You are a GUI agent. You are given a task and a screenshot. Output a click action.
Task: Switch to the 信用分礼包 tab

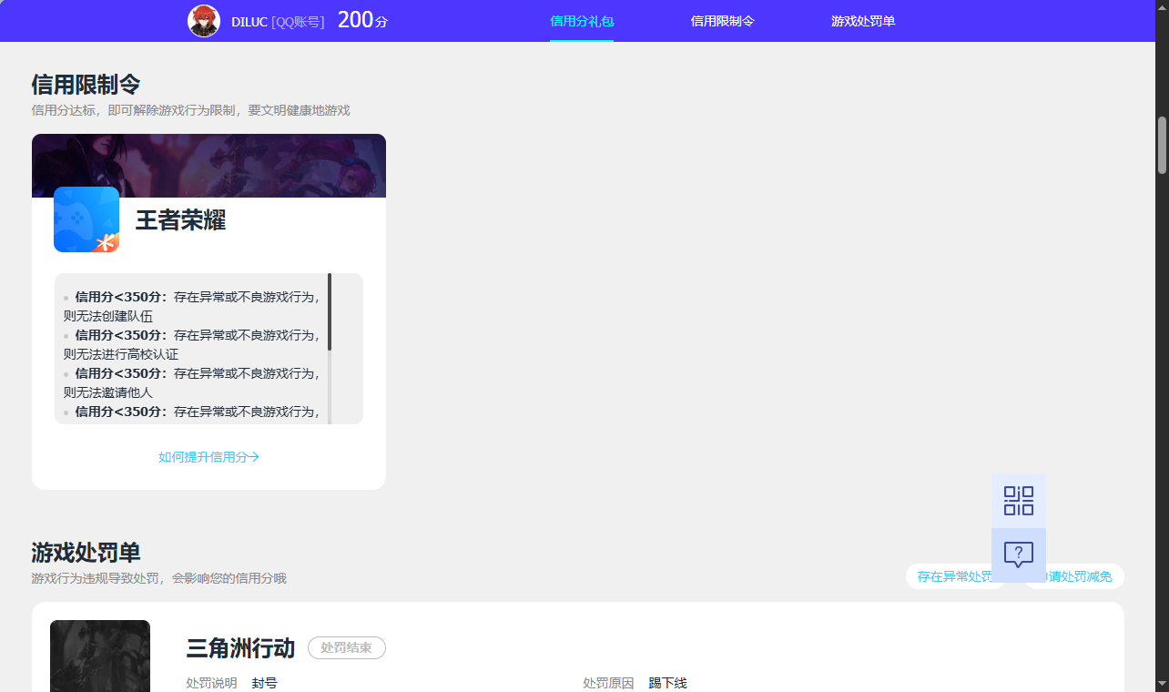click(582, 21)
